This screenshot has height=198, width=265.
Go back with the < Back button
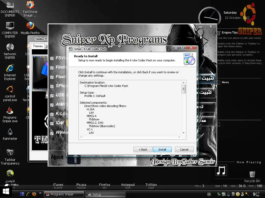[x=143, y=149]
